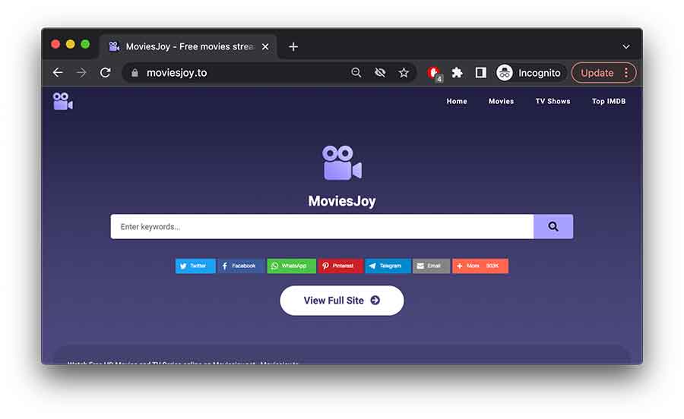Click the yellow minimize window dot
684x419 pixels.
[x=70, y=44]
